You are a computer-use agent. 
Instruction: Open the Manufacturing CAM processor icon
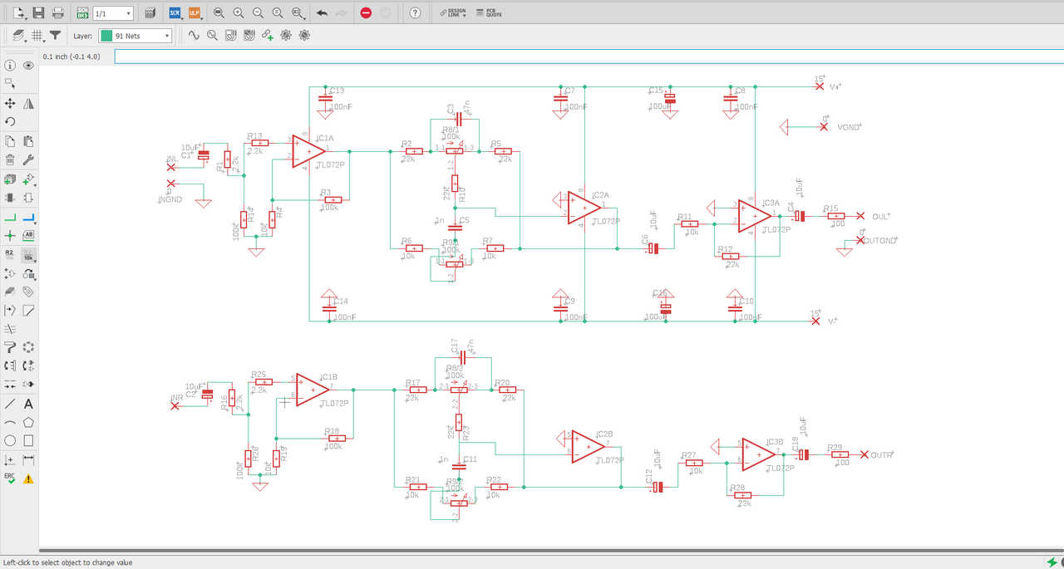pyautogui.click(x=150, y=13)
